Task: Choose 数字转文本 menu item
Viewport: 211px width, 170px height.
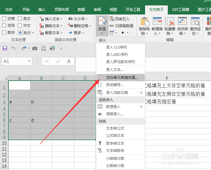Action: click(121, 143)
